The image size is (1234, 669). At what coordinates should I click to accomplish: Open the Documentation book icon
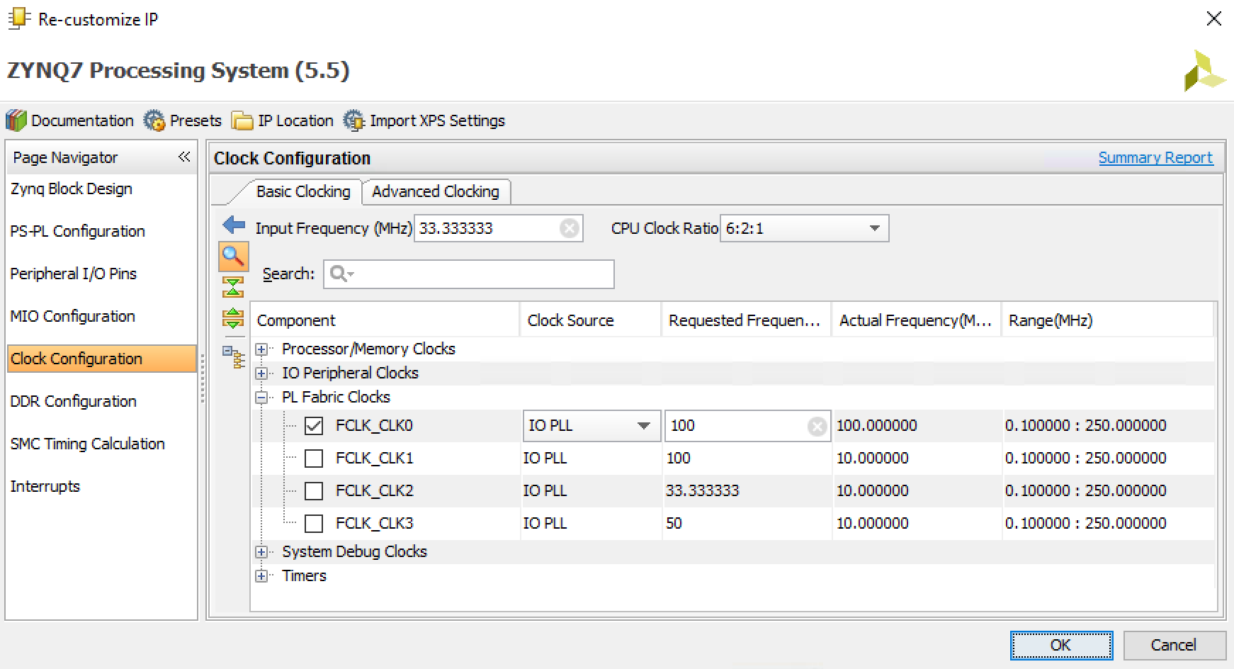[16, 120]
